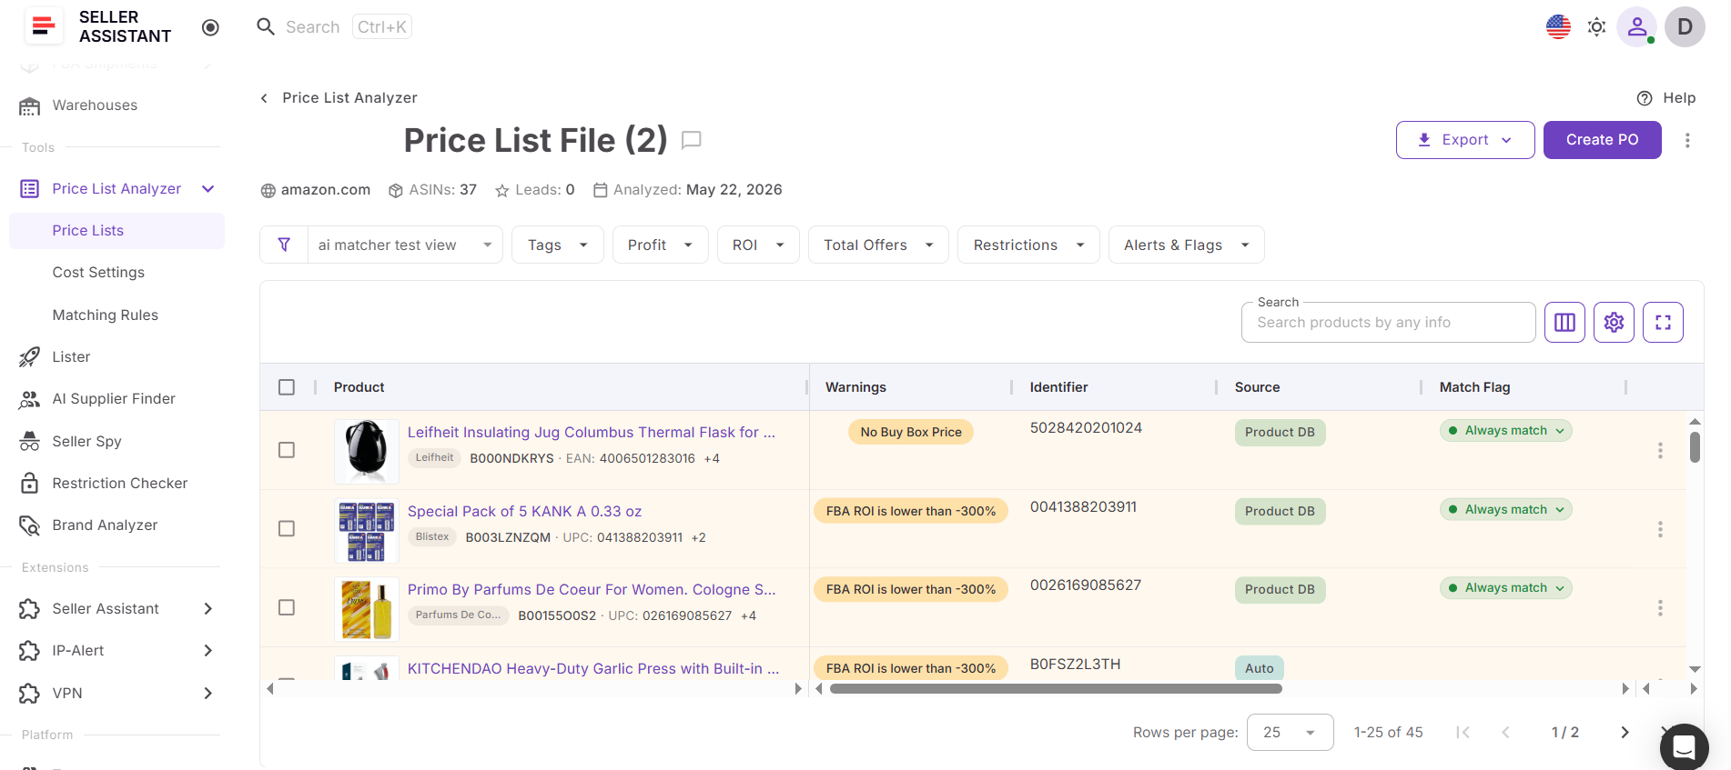Open the ROI filter dropdown
Viewport: 1731px width, 770px height.
[758, 245]
